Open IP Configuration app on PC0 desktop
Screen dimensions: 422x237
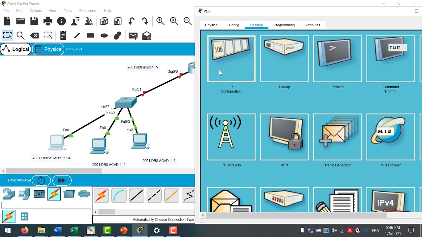point(231,59)
